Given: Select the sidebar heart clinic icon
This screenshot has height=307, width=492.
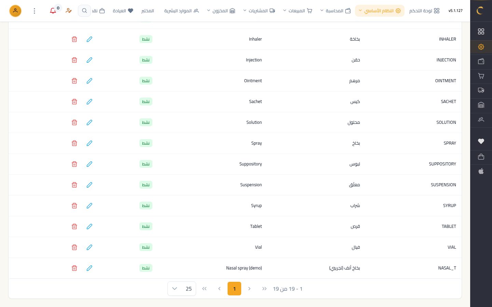Looking at the screenshot, I should point(481,141).
